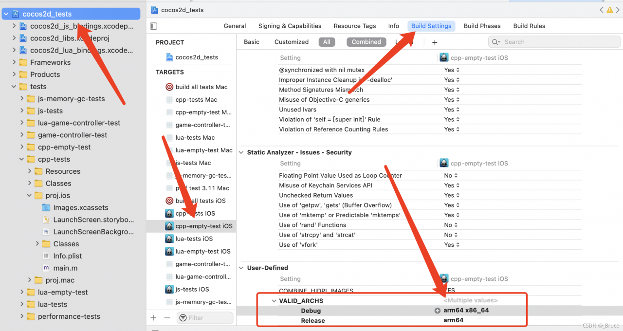Open the Build Phases tab

[x=482, y=26]
